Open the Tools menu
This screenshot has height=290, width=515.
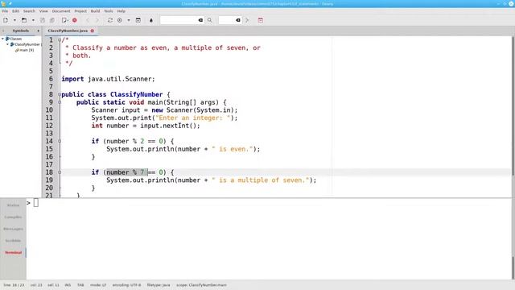click(x=109, y=11)
